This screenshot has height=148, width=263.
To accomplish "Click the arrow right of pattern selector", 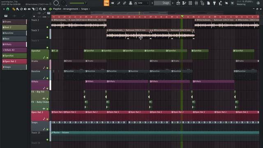I will 173,3.
